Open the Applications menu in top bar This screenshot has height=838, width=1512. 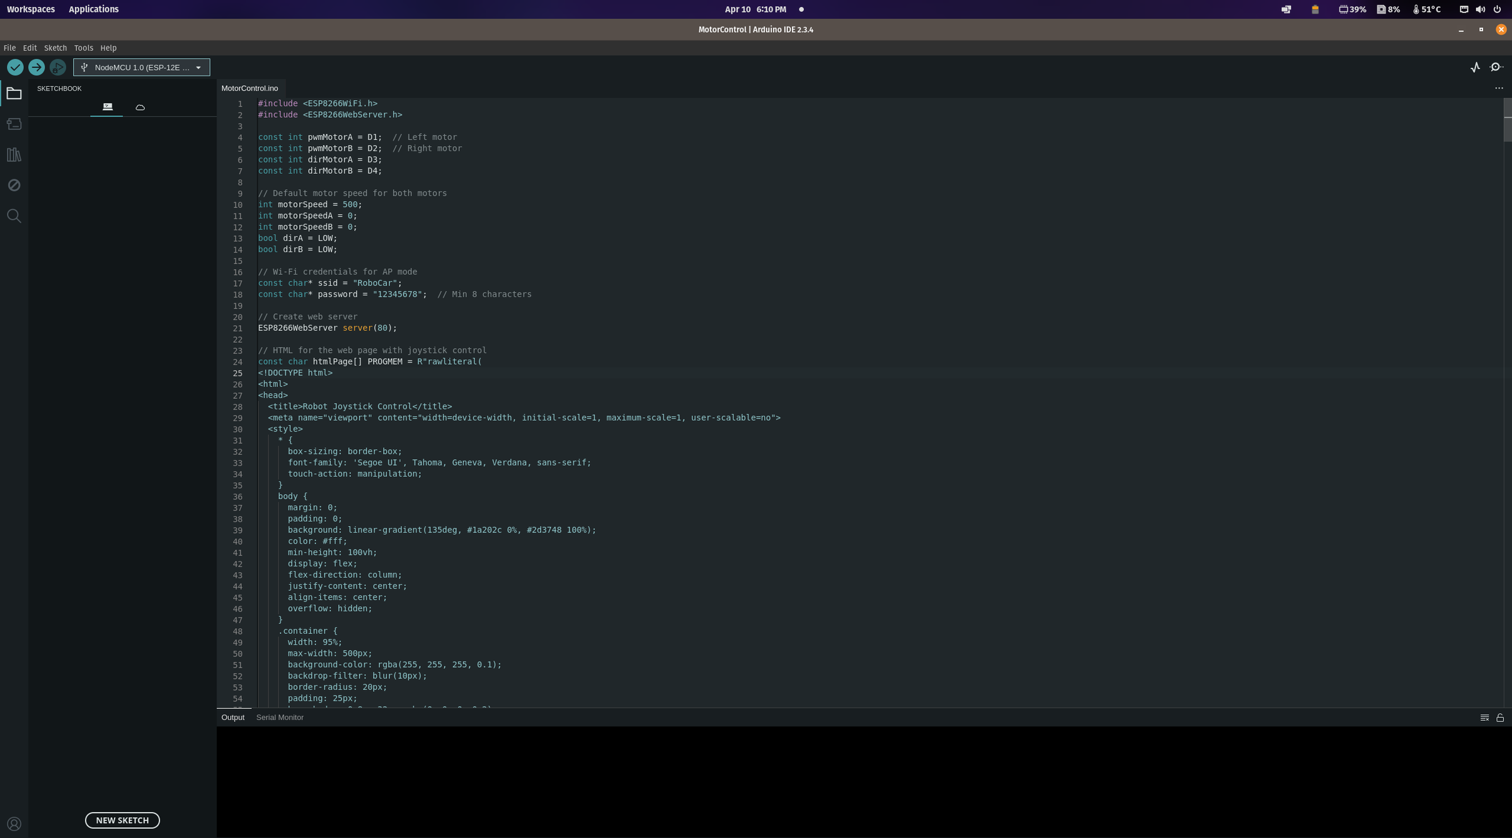tap(93, 9)
